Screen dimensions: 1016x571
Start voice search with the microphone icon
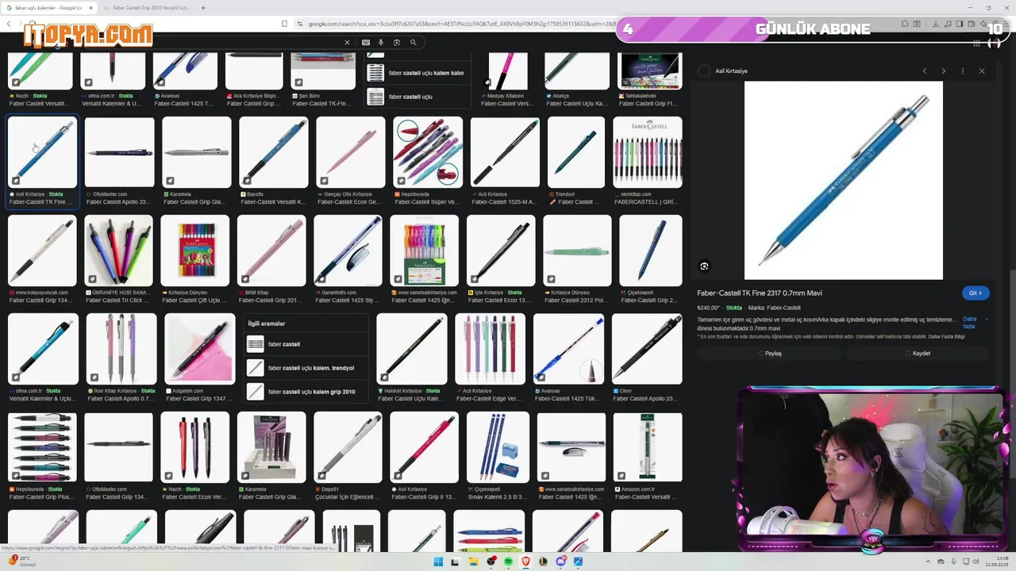point(381,42)
